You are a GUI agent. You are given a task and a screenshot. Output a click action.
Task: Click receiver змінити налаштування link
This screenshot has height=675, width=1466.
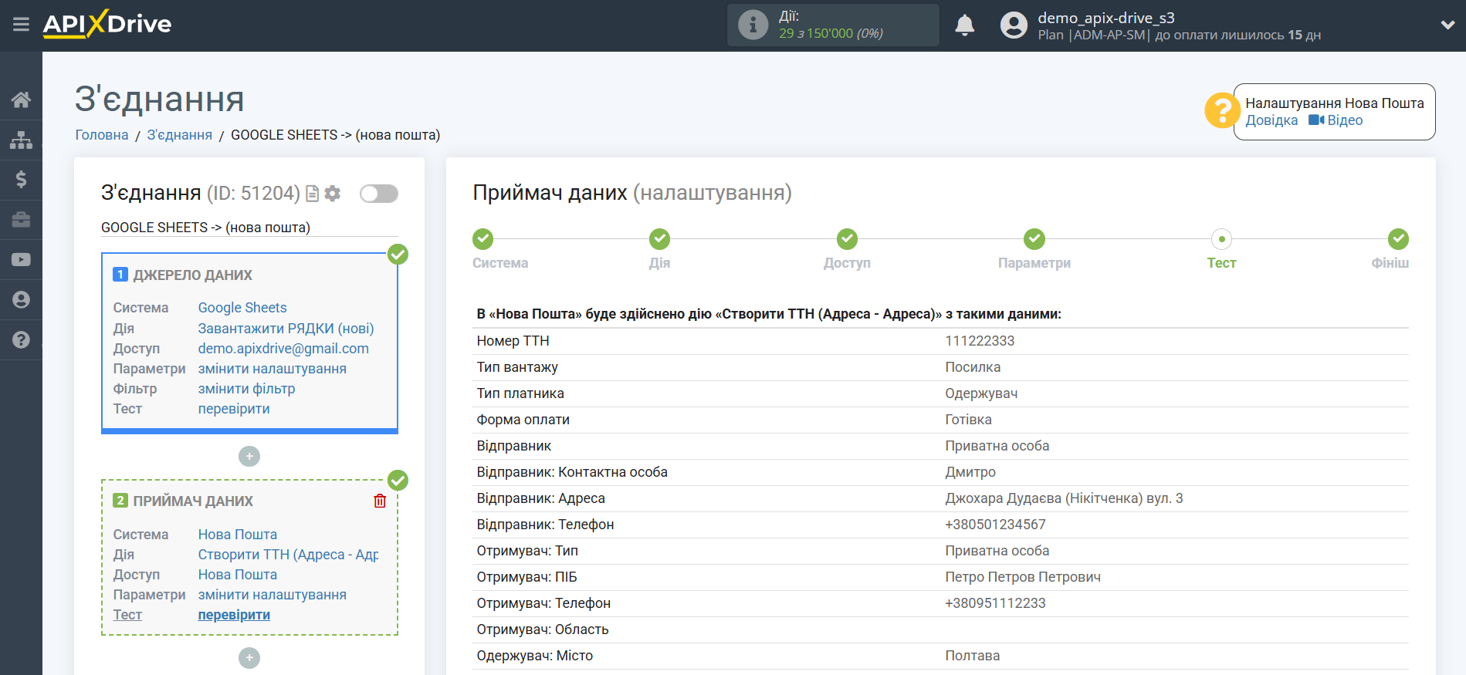pyautogui.click(x=272, y=595)
